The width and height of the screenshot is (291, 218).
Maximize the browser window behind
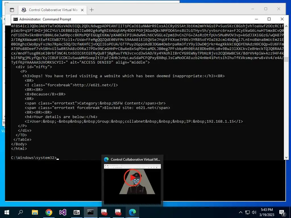[266, 9]
